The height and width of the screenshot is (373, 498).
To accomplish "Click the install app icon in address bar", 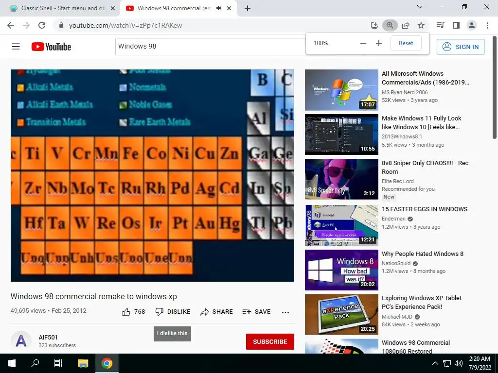I will point(374,25).
